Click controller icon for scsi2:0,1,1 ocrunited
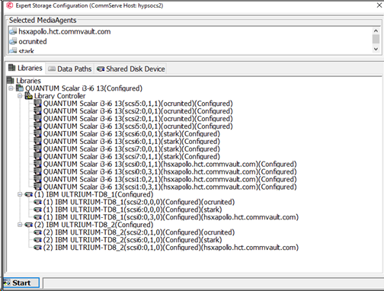 coord(37,119)
